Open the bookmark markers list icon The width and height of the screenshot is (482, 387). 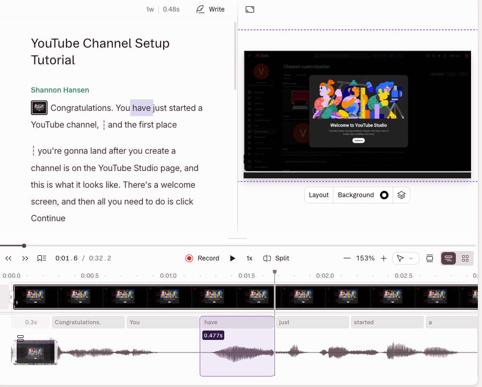[x=41, y=258]
